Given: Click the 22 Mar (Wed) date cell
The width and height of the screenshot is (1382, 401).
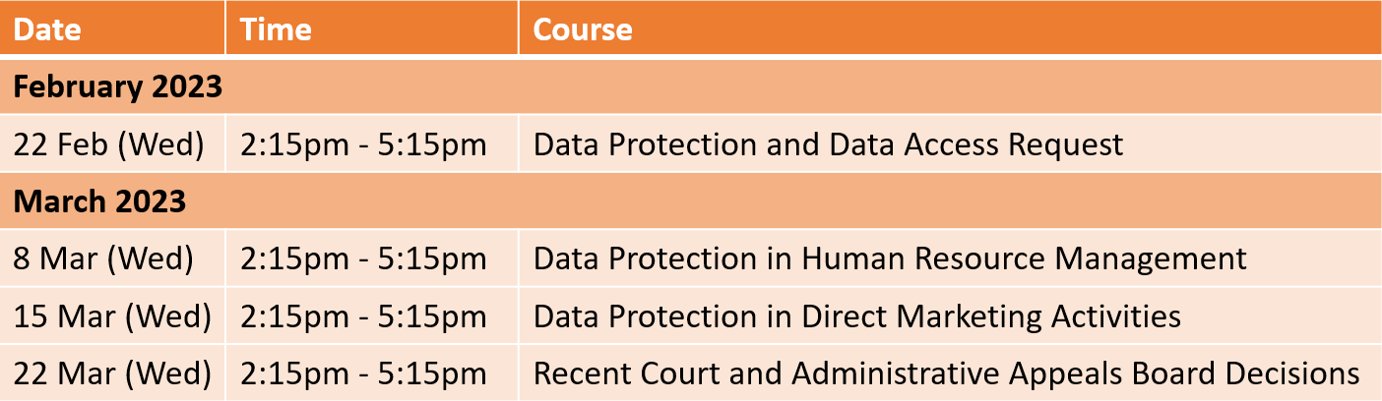Looking at the screenshot, I should pyautogui.click(x=113, y=372).
